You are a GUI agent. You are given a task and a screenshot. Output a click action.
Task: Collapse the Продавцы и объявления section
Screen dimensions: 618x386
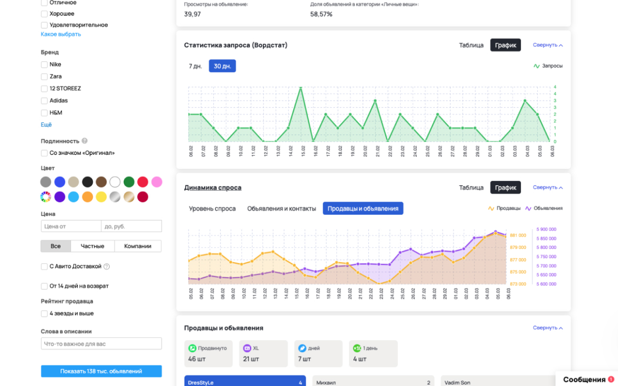547,328
